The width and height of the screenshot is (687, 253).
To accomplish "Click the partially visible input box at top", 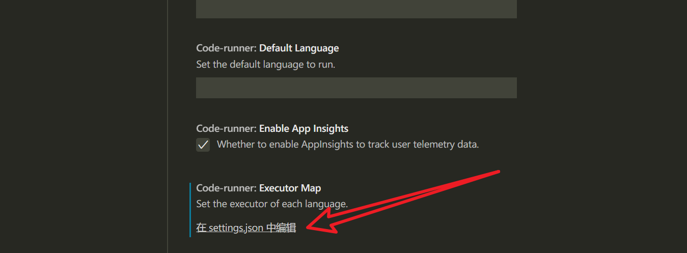I will [x=356, y=9].
